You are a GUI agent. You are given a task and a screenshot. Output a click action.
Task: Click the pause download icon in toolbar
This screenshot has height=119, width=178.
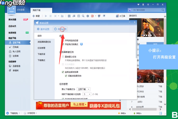[x=51, y=16]
